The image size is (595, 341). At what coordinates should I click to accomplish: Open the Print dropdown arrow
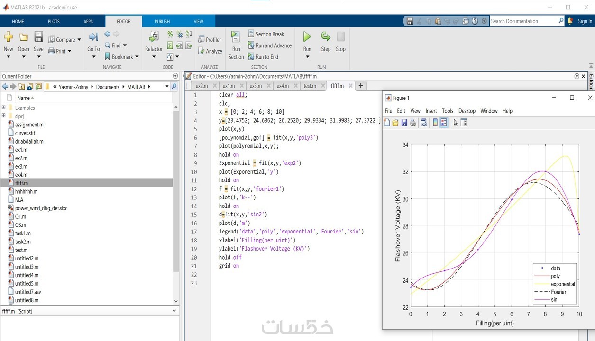tap(70, 51)
